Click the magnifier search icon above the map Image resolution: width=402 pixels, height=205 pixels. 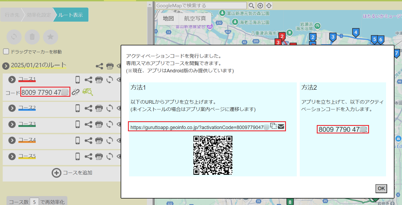click(x=252, y=6)
